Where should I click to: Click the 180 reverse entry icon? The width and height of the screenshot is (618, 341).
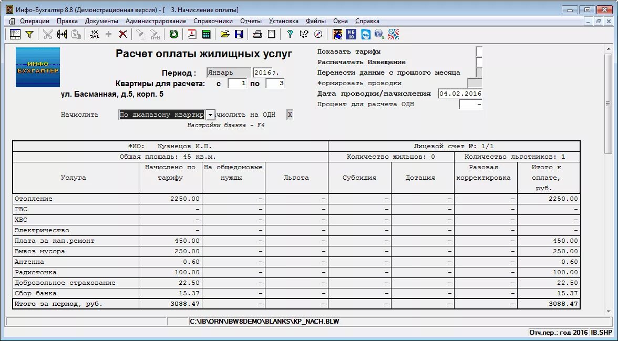95,34
